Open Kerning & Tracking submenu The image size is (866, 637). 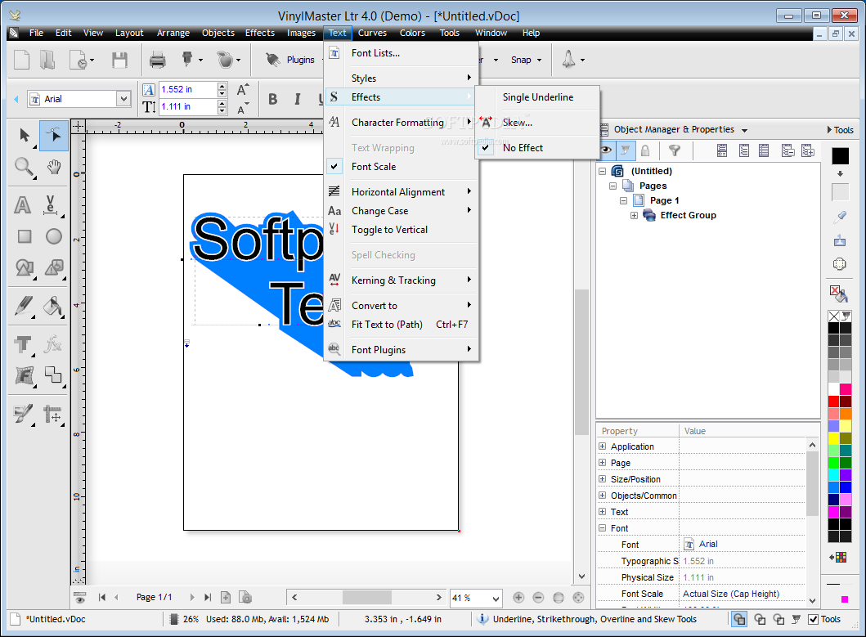tap(402, 280)
